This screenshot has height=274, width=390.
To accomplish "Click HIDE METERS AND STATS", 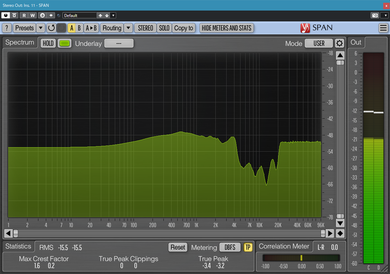I will tap(227, 28).
